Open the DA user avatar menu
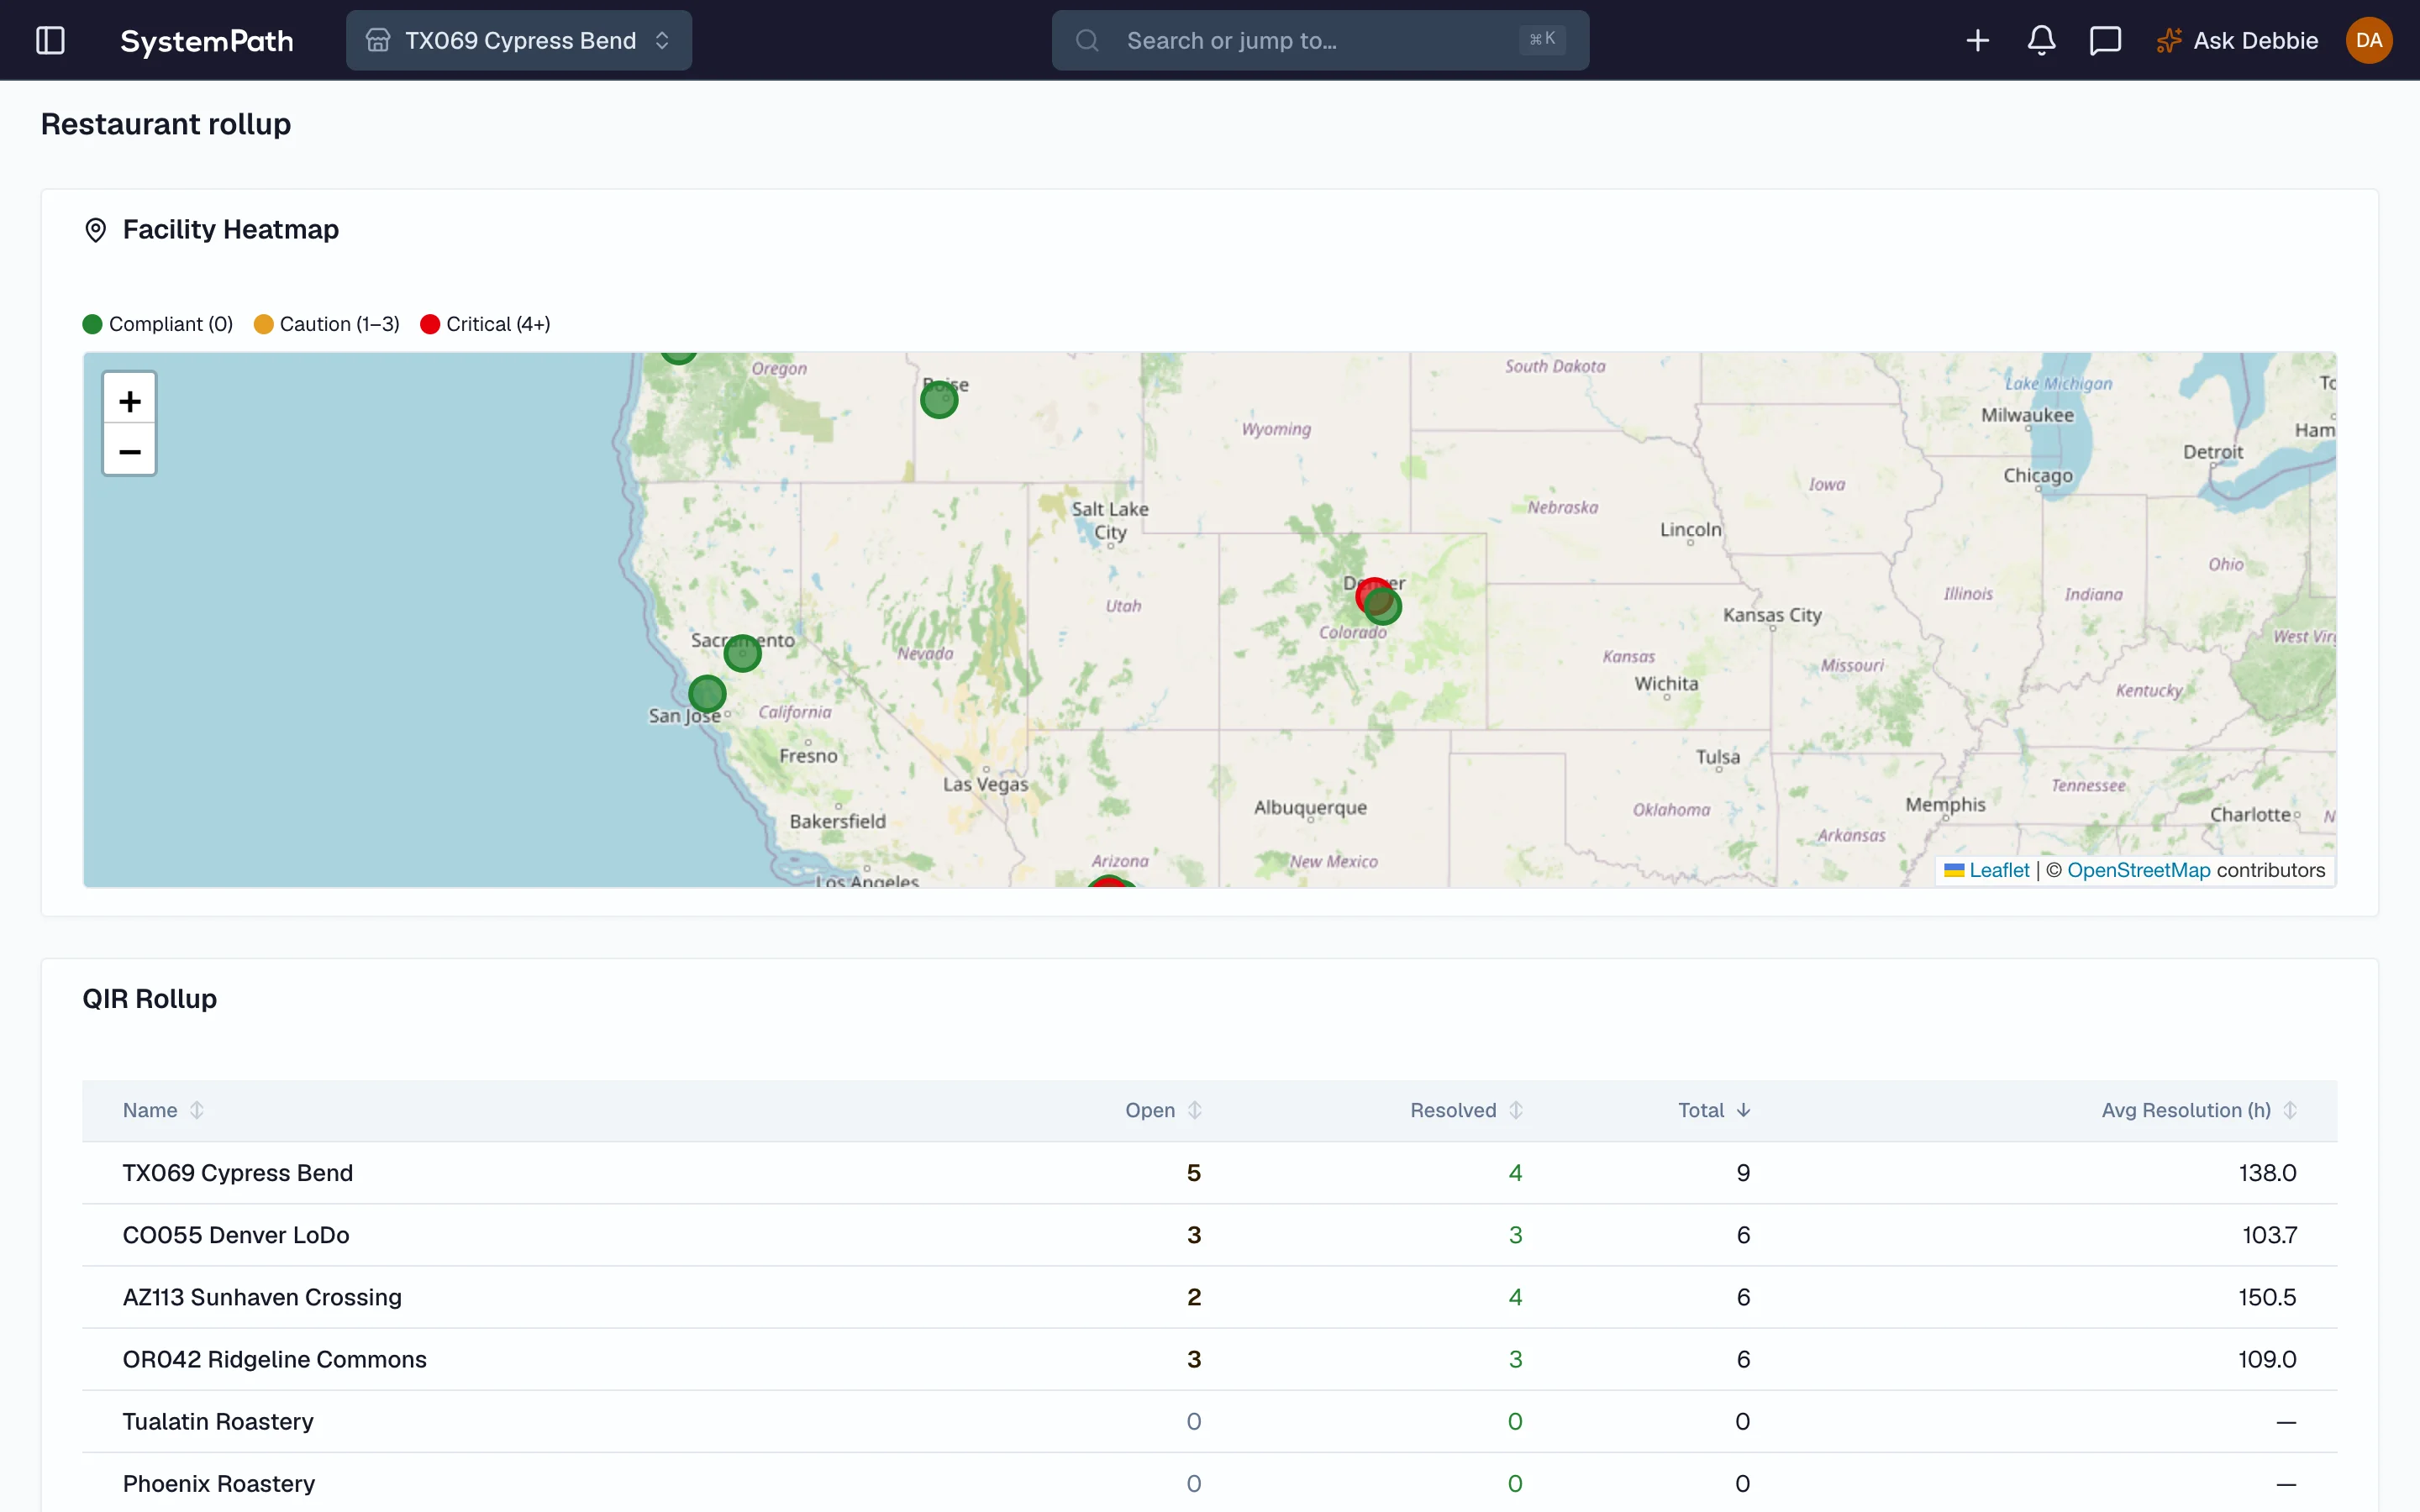The height and width of the screenshot is (1512, 2420). 2368,40
